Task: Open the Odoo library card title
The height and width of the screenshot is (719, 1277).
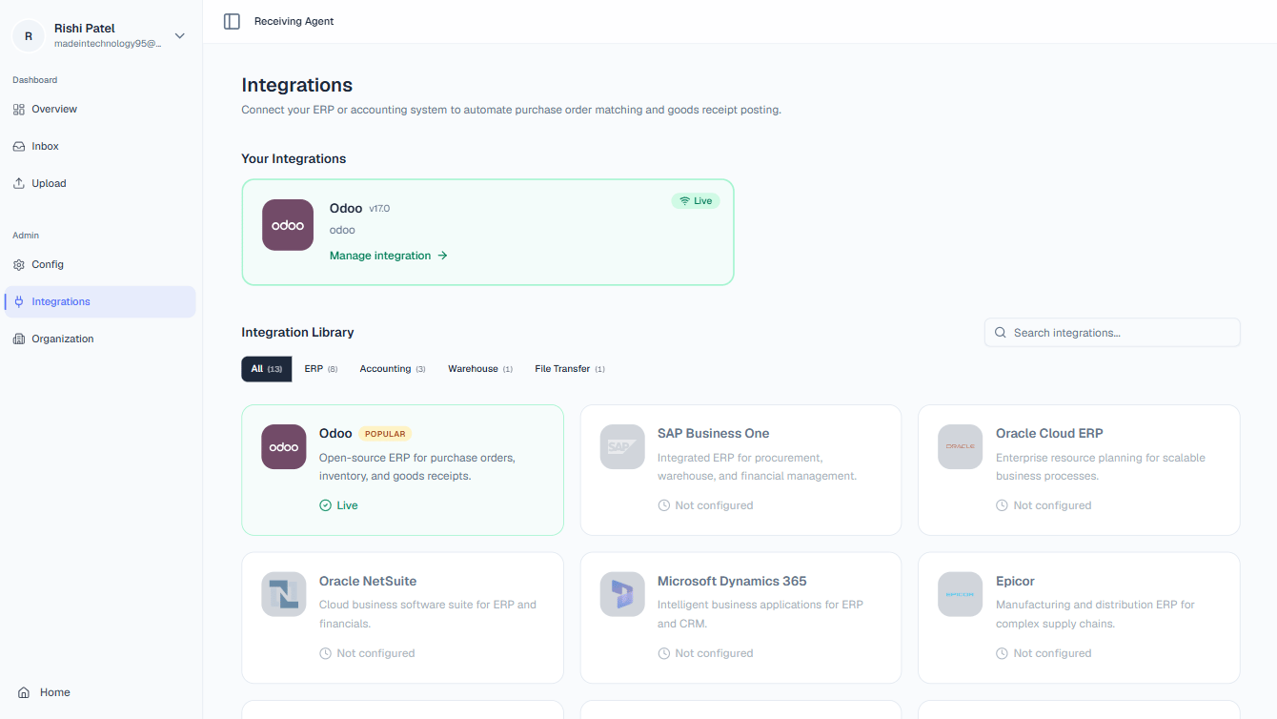Action: pyautogui.click(x=335, y=434)
